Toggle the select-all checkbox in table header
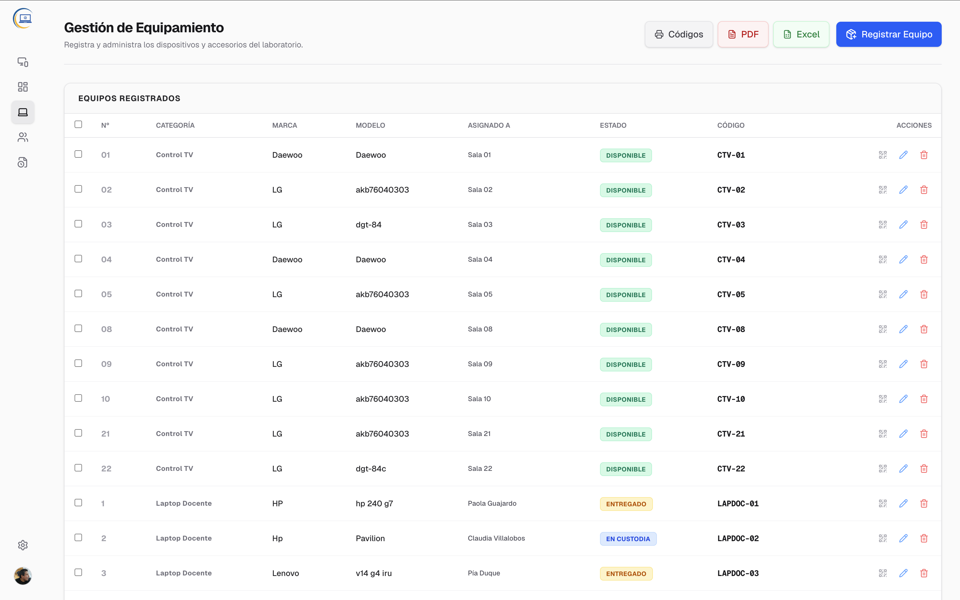 pos(78,124)
